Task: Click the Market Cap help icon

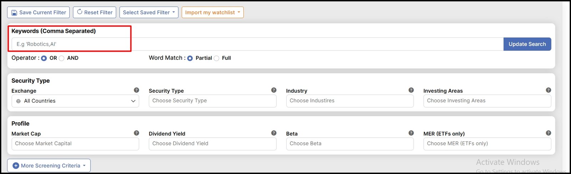Action: coord(136,133)
